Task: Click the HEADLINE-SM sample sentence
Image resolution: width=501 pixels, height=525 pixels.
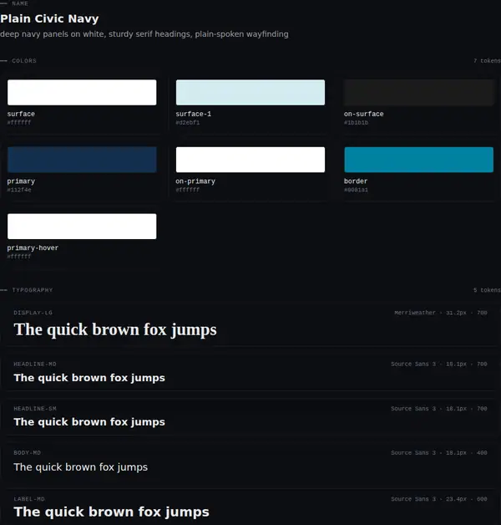Action: (89, 422)
